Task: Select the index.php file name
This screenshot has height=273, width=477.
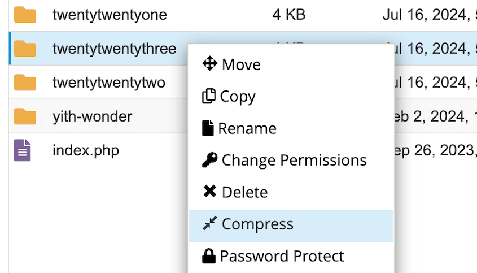Action: [86, 150]
